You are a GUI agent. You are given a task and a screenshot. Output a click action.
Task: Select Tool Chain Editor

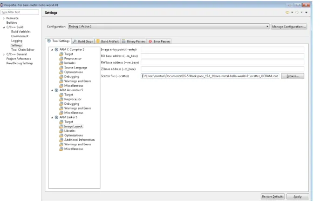tap(23, 49)
